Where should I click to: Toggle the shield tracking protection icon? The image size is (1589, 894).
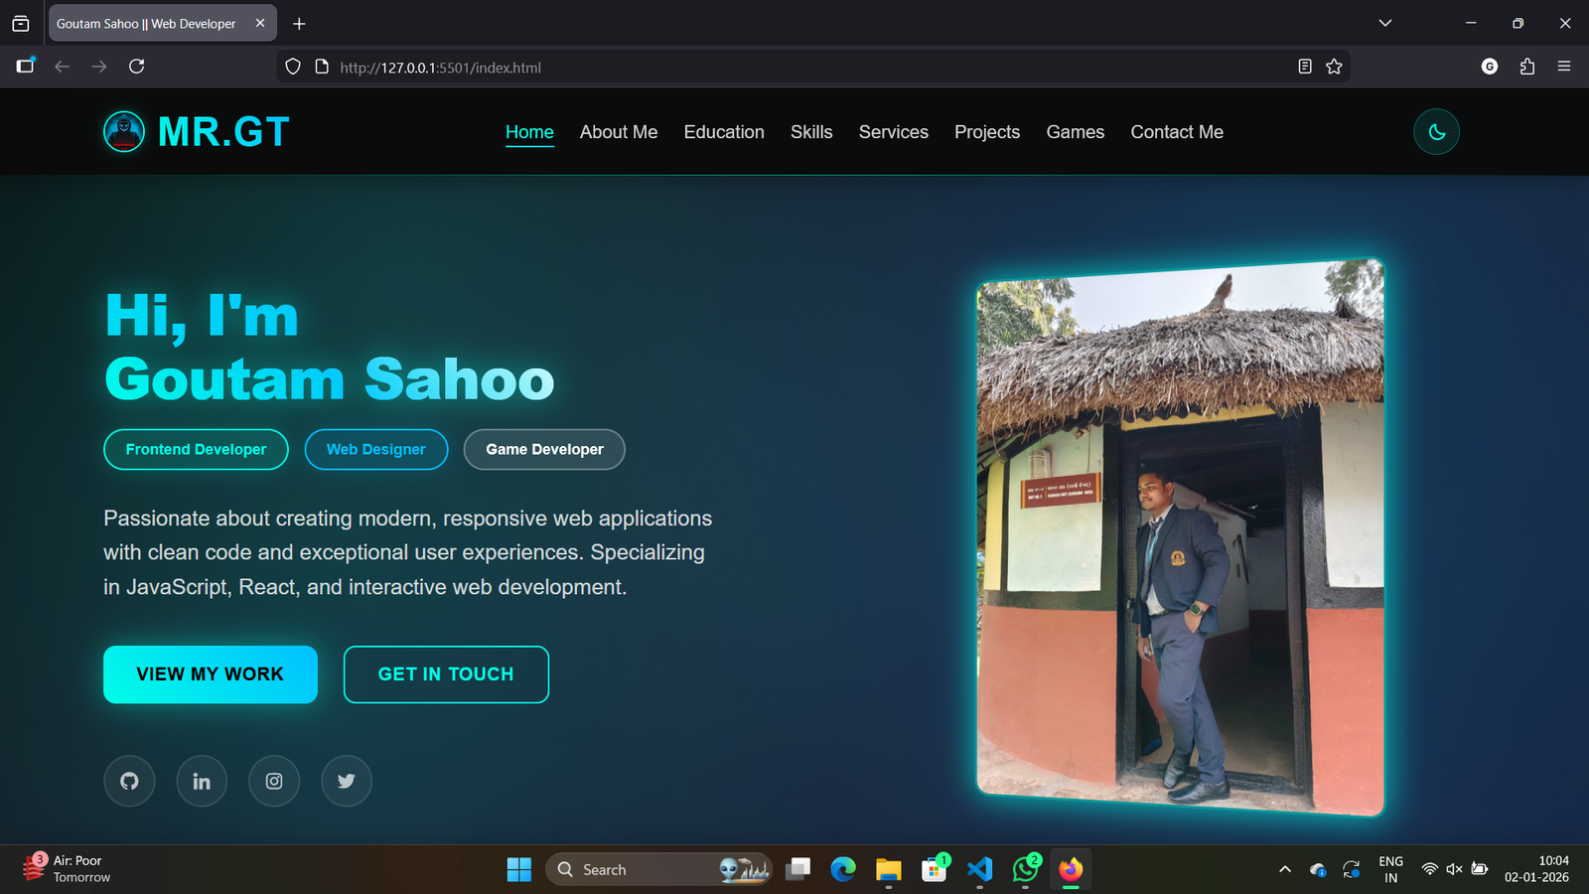(x=291, y=67)
